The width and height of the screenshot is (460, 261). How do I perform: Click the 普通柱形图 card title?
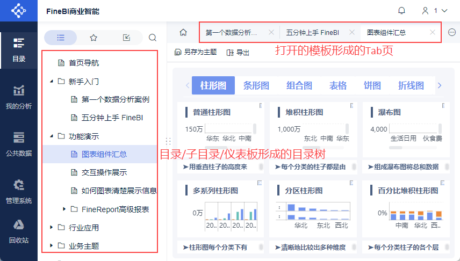pos(212,112)
